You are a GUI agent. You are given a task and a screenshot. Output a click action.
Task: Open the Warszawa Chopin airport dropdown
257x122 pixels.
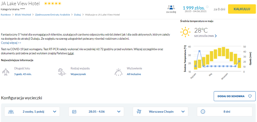(x=161, y=112)
